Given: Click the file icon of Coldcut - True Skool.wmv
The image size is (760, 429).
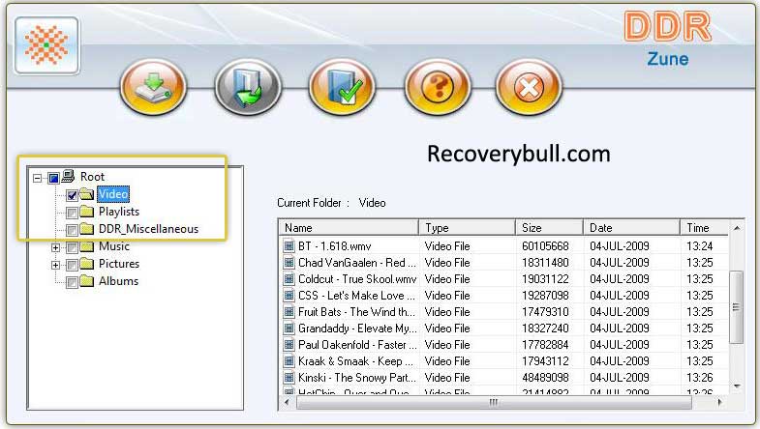Looking at the screenshot, I should [x=289, y=279].
